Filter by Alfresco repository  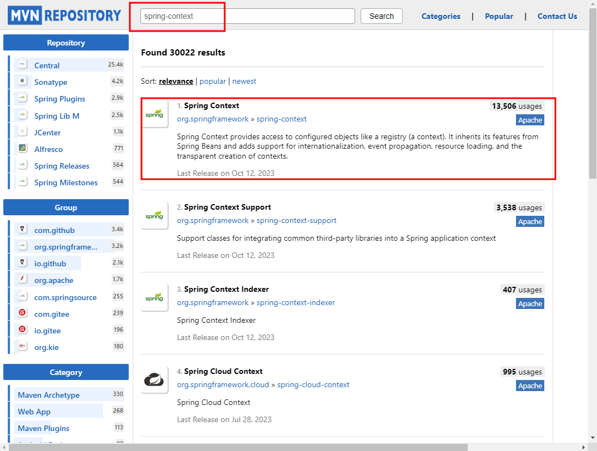pyautogui.click(x=48, y=149)
